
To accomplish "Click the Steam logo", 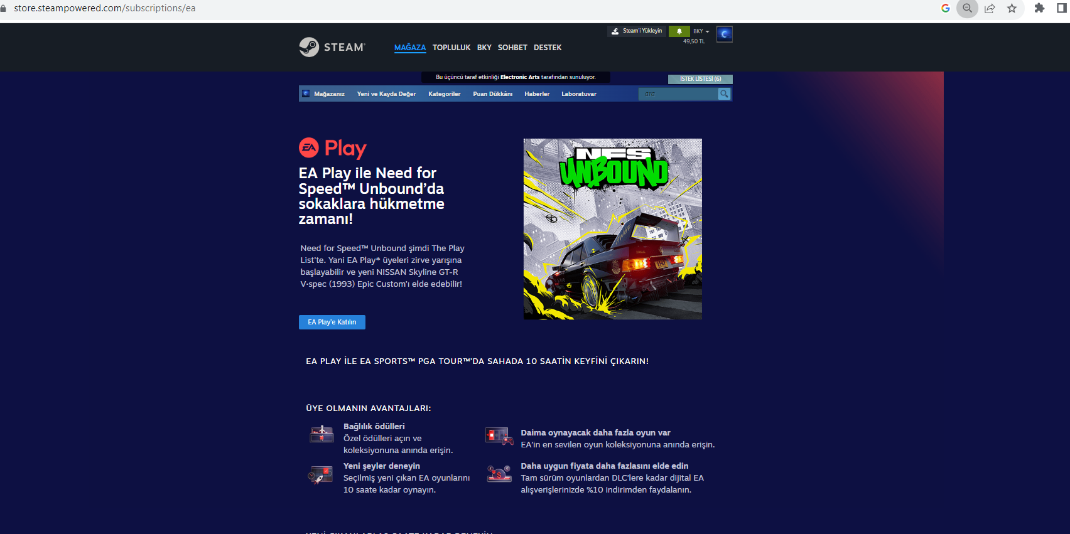I will 332,47.
